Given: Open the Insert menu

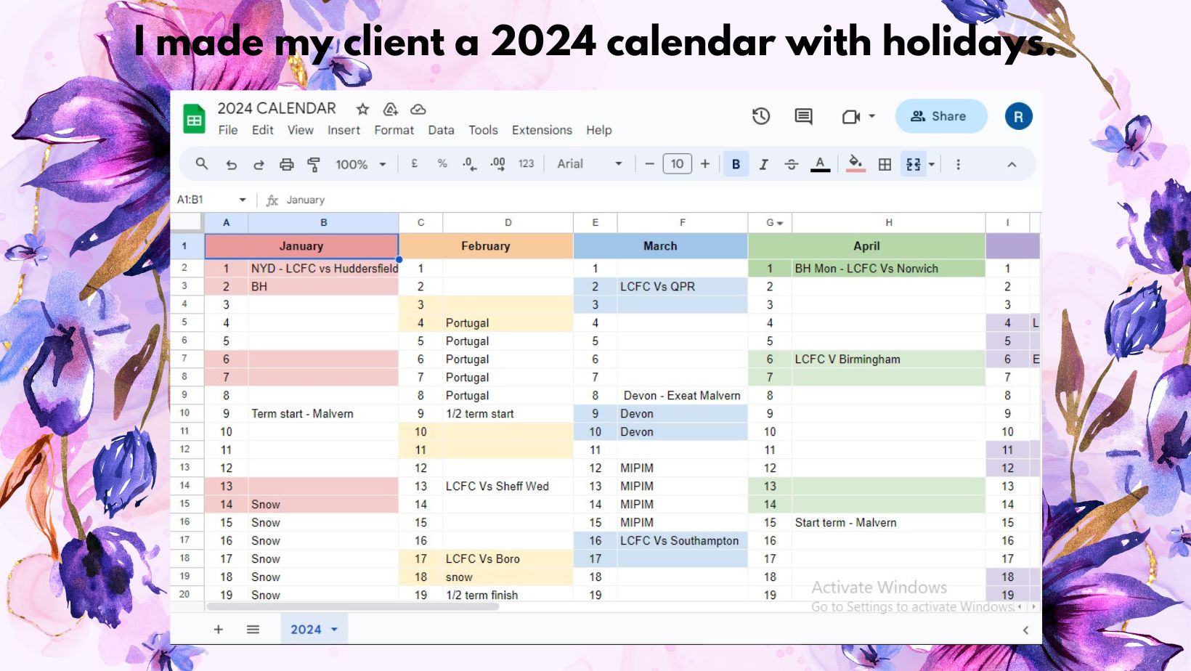Looking at the screenshot, I should point(344,130).
